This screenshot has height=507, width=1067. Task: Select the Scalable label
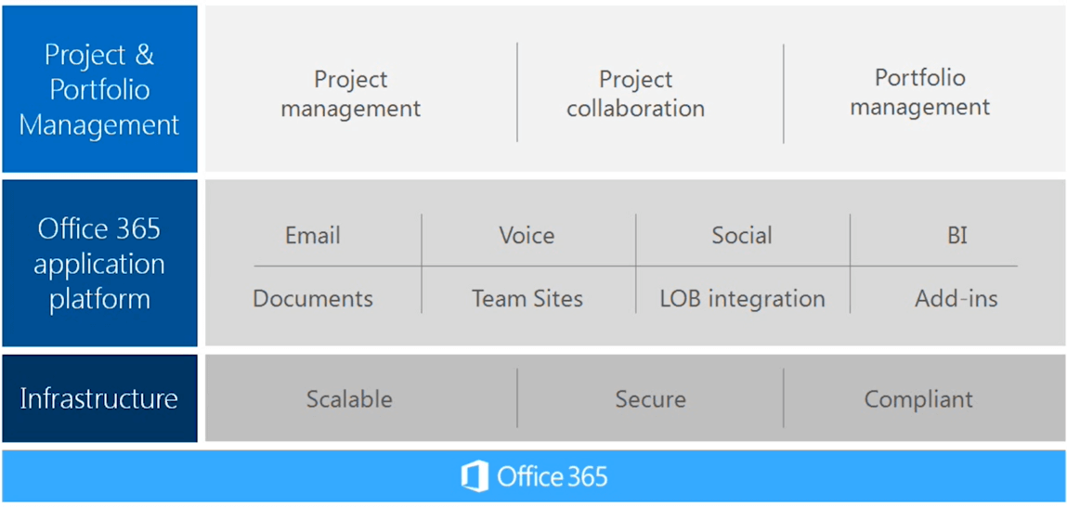tap(349, 399)
